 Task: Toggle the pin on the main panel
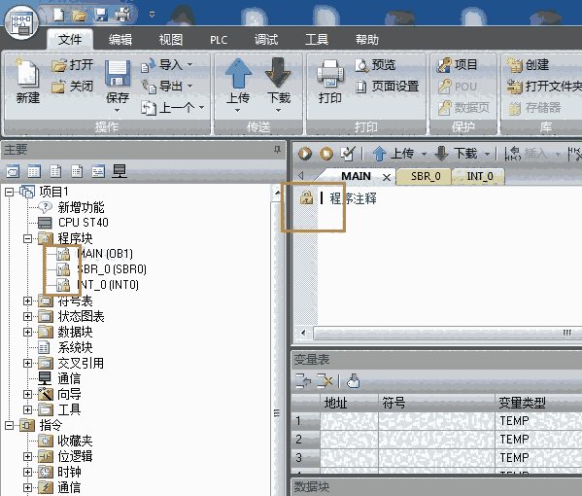pos(277,150)
